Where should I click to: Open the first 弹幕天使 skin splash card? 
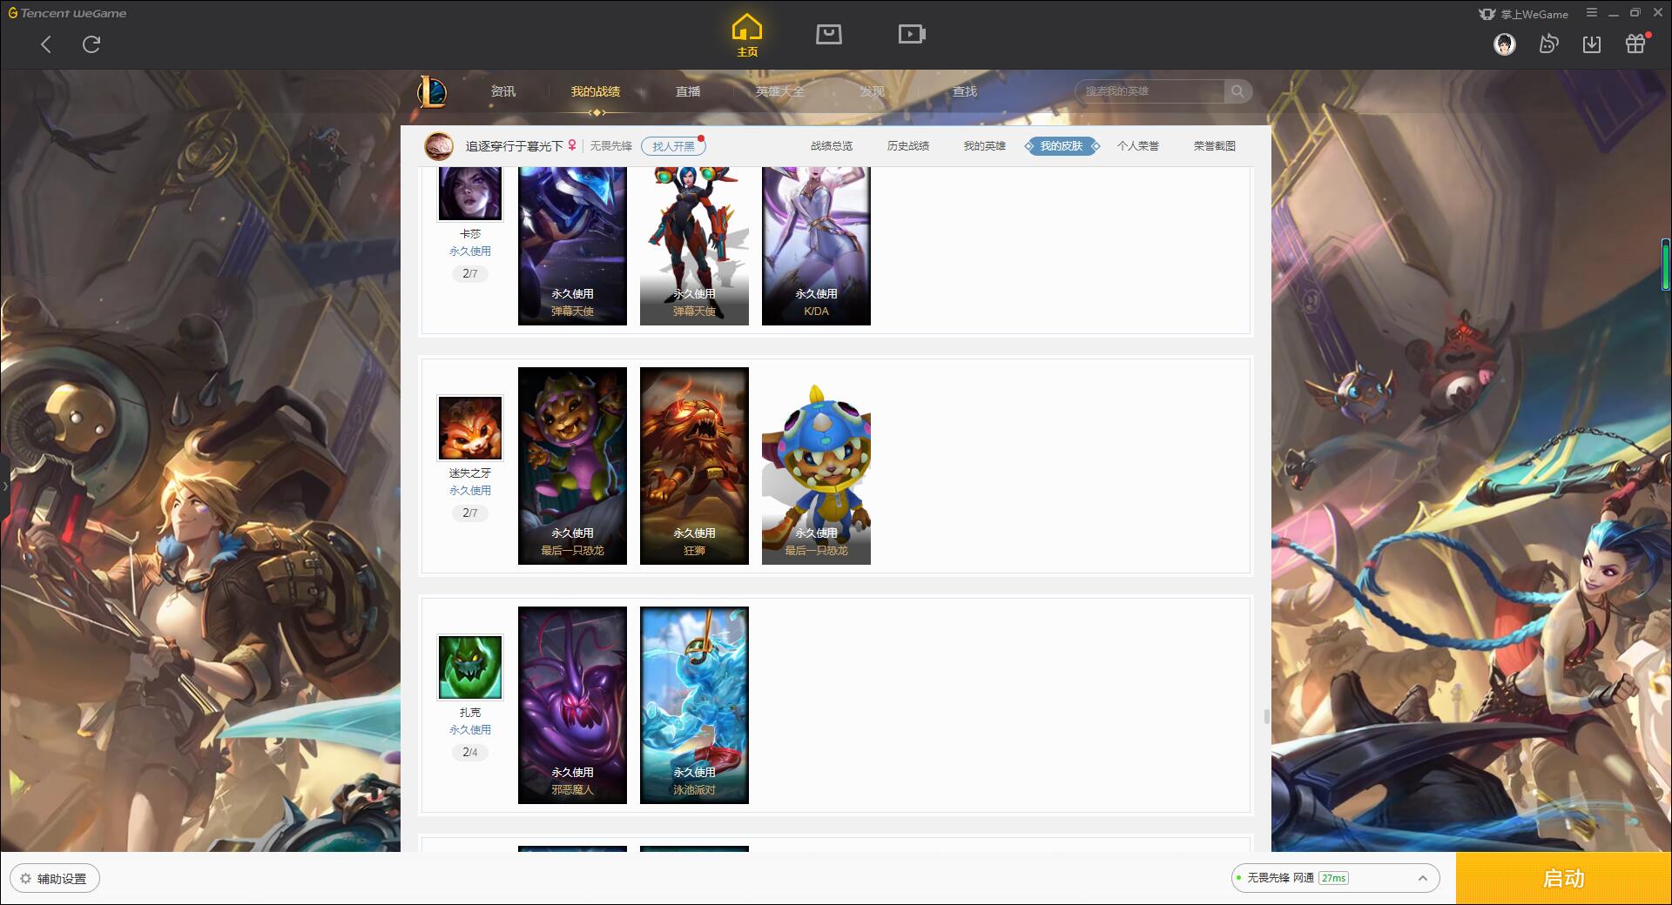[572, 245]
